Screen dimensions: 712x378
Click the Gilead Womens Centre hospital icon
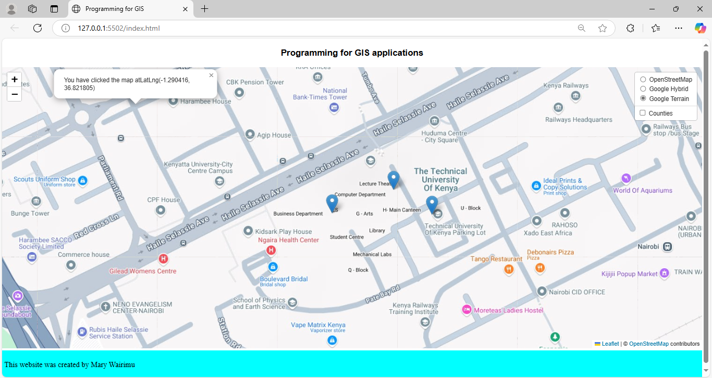pos(163,259)
